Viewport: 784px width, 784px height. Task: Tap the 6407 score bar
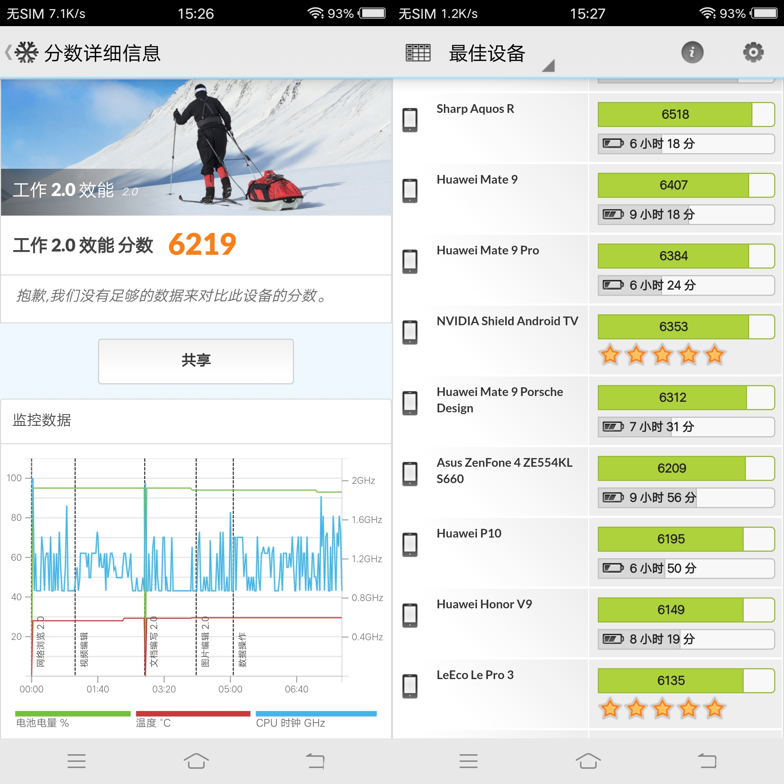[686, 185]
